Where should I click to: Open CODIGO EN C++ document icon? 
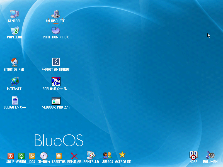15,100
